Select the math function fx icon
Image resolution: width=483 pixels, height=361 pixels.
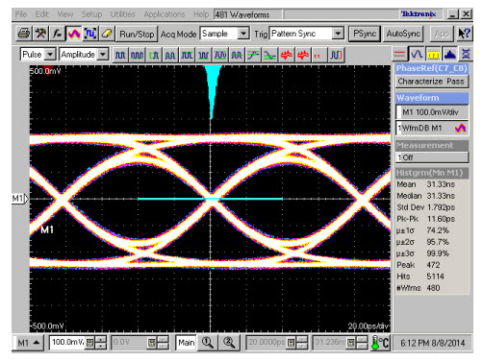click(57, 34)
